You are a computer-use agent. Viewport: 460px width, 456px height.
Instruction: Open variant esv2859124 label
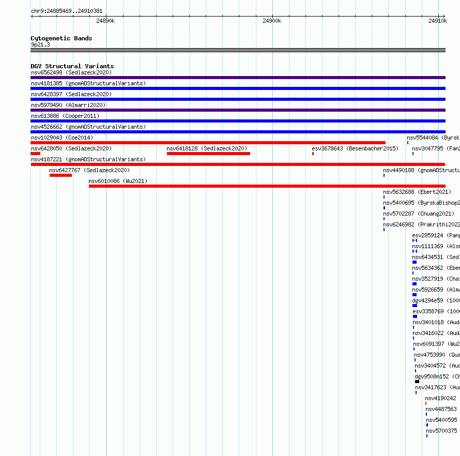pos(436,235)
